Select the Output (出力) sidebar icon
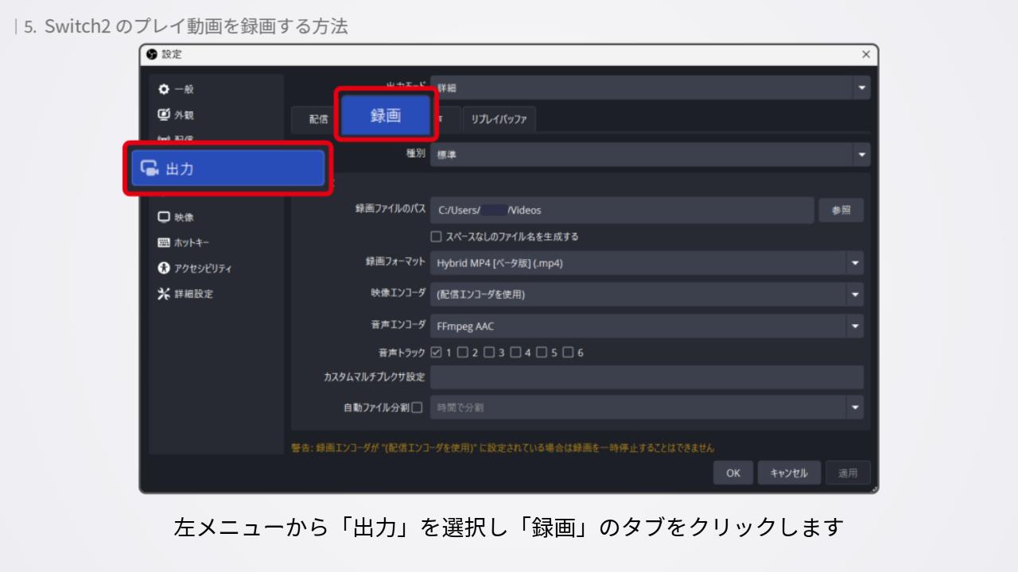 (150, 168)
